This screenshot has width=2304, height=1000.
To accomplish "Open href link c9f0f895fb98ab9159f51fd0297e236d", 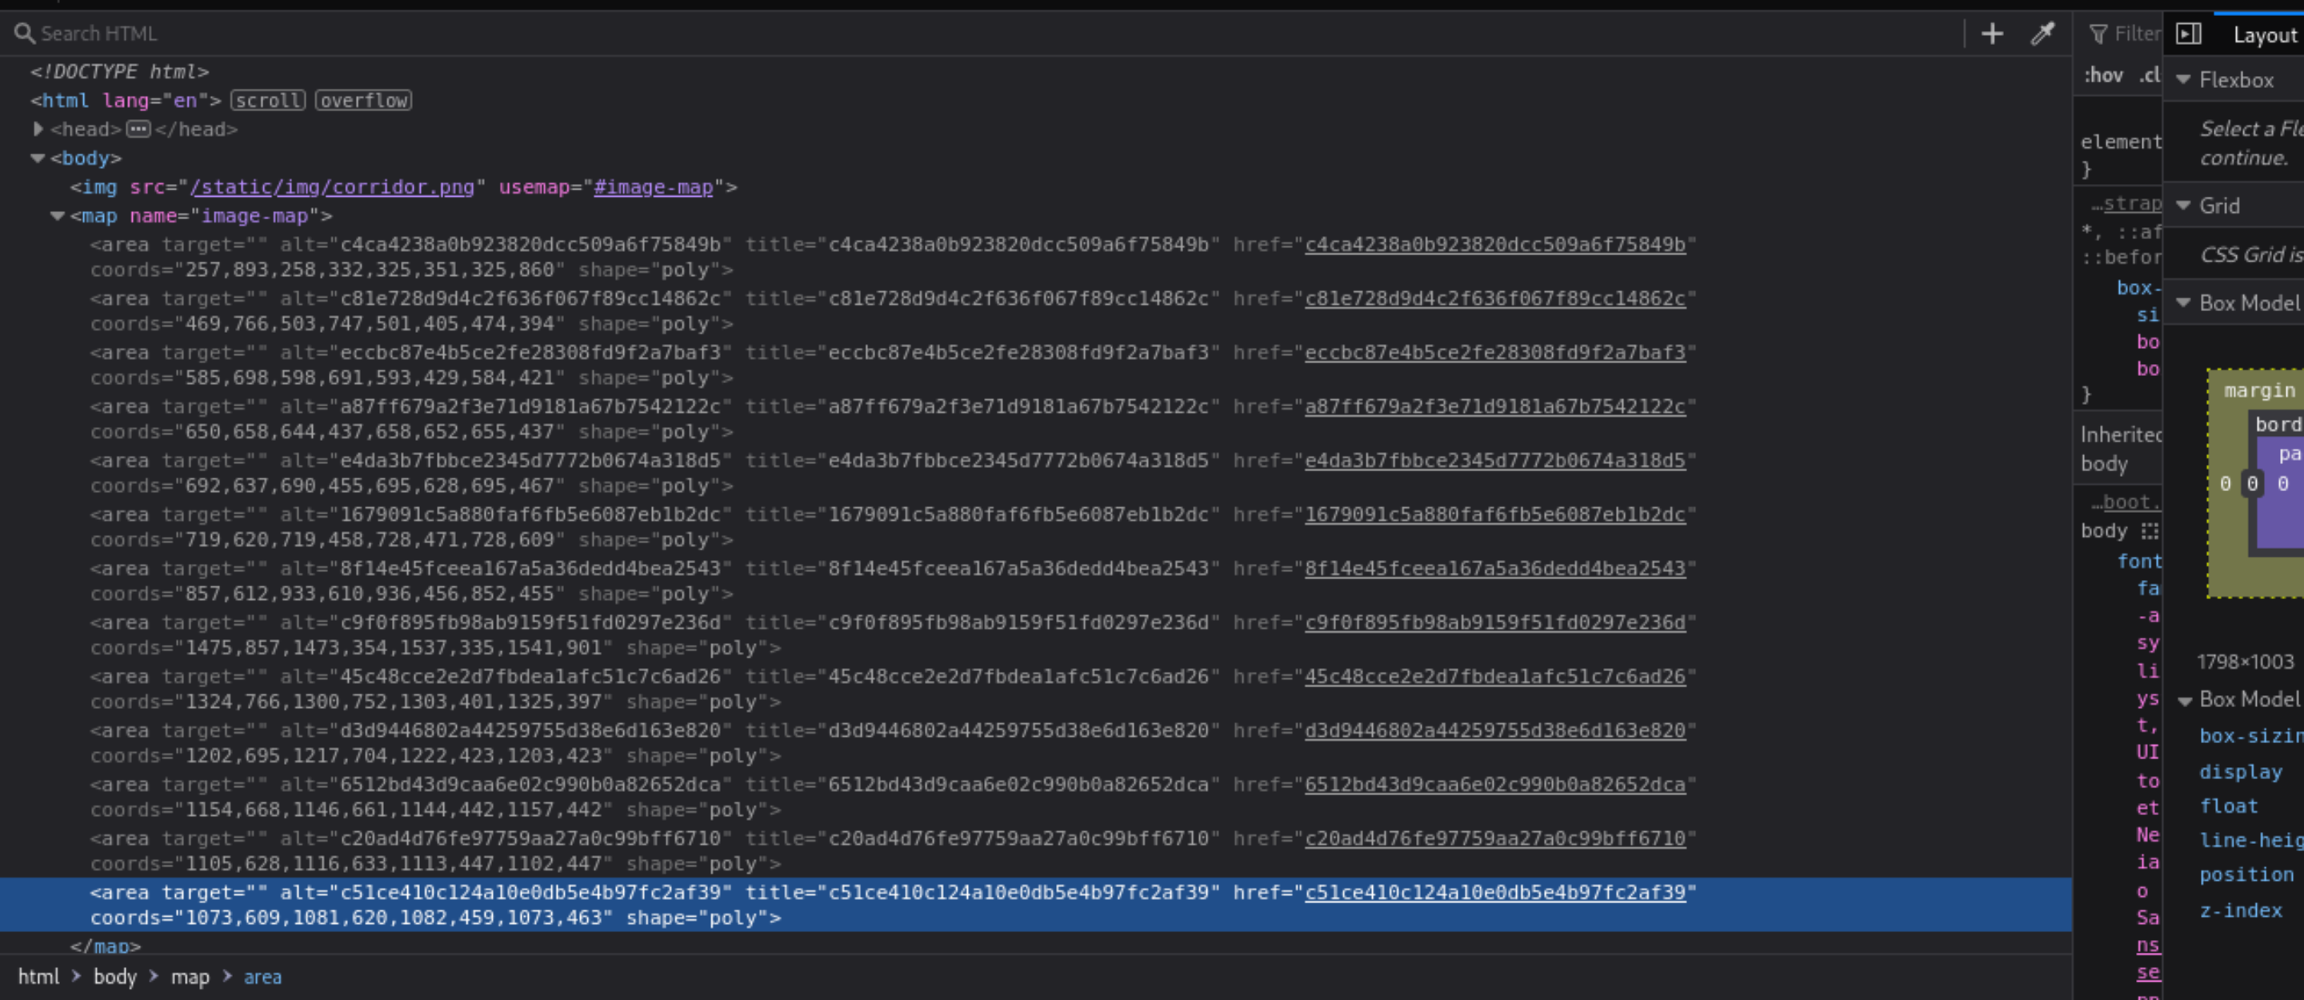I will pyautogui.click(x=1494, y=622).
